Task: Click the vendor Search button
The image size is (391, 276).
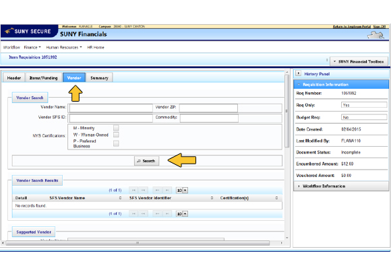Action: click(x=147, y=161)
